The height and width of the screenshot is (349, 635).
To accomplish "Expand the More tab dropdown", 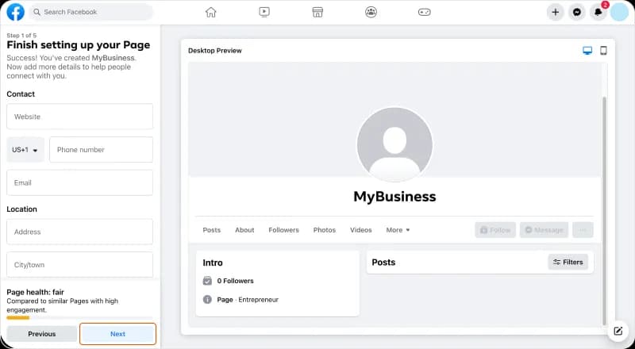I will click(398, 230).
